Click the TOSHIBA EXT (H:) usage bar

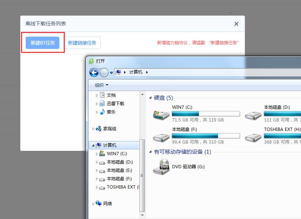pyautogui.click(x=283, y=136)
